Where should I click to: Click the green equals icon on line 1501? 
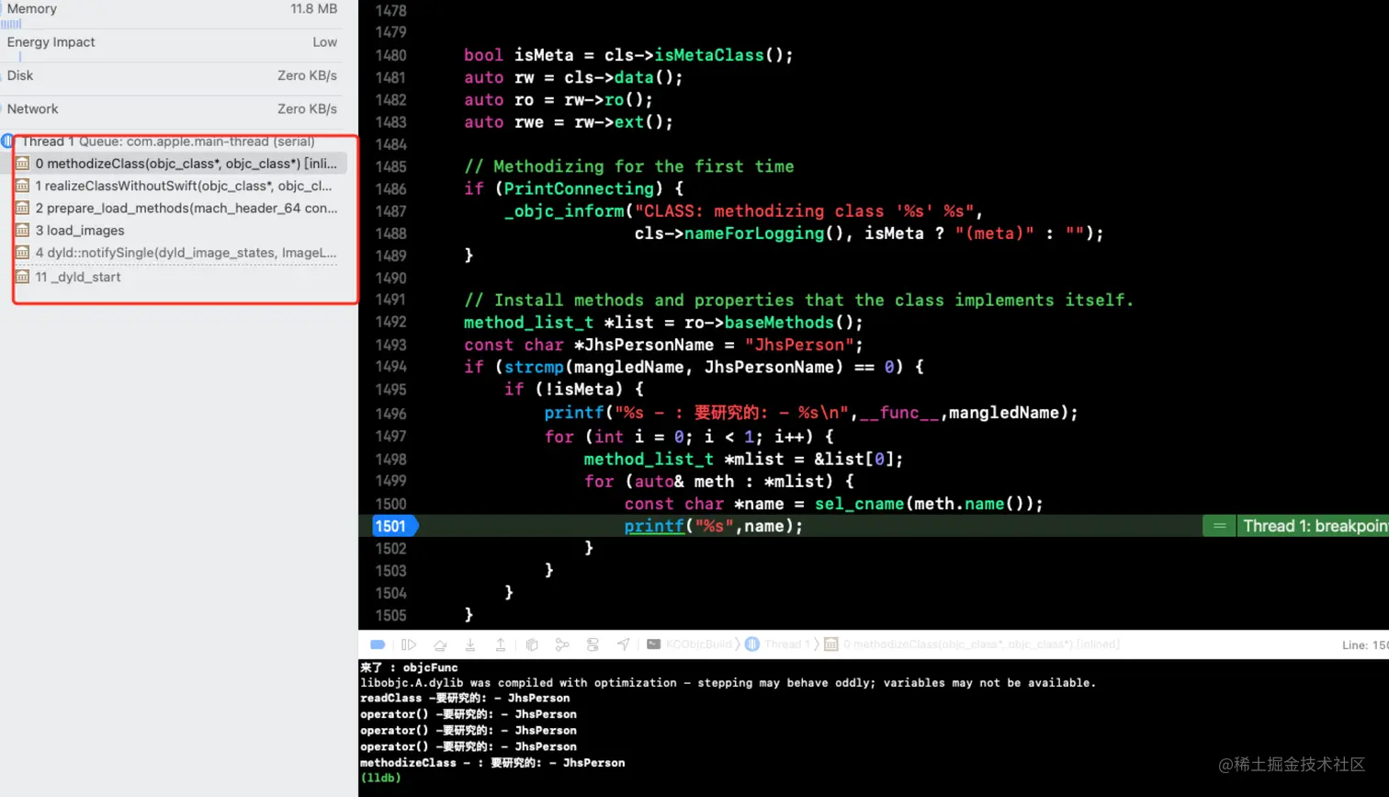1220,526
